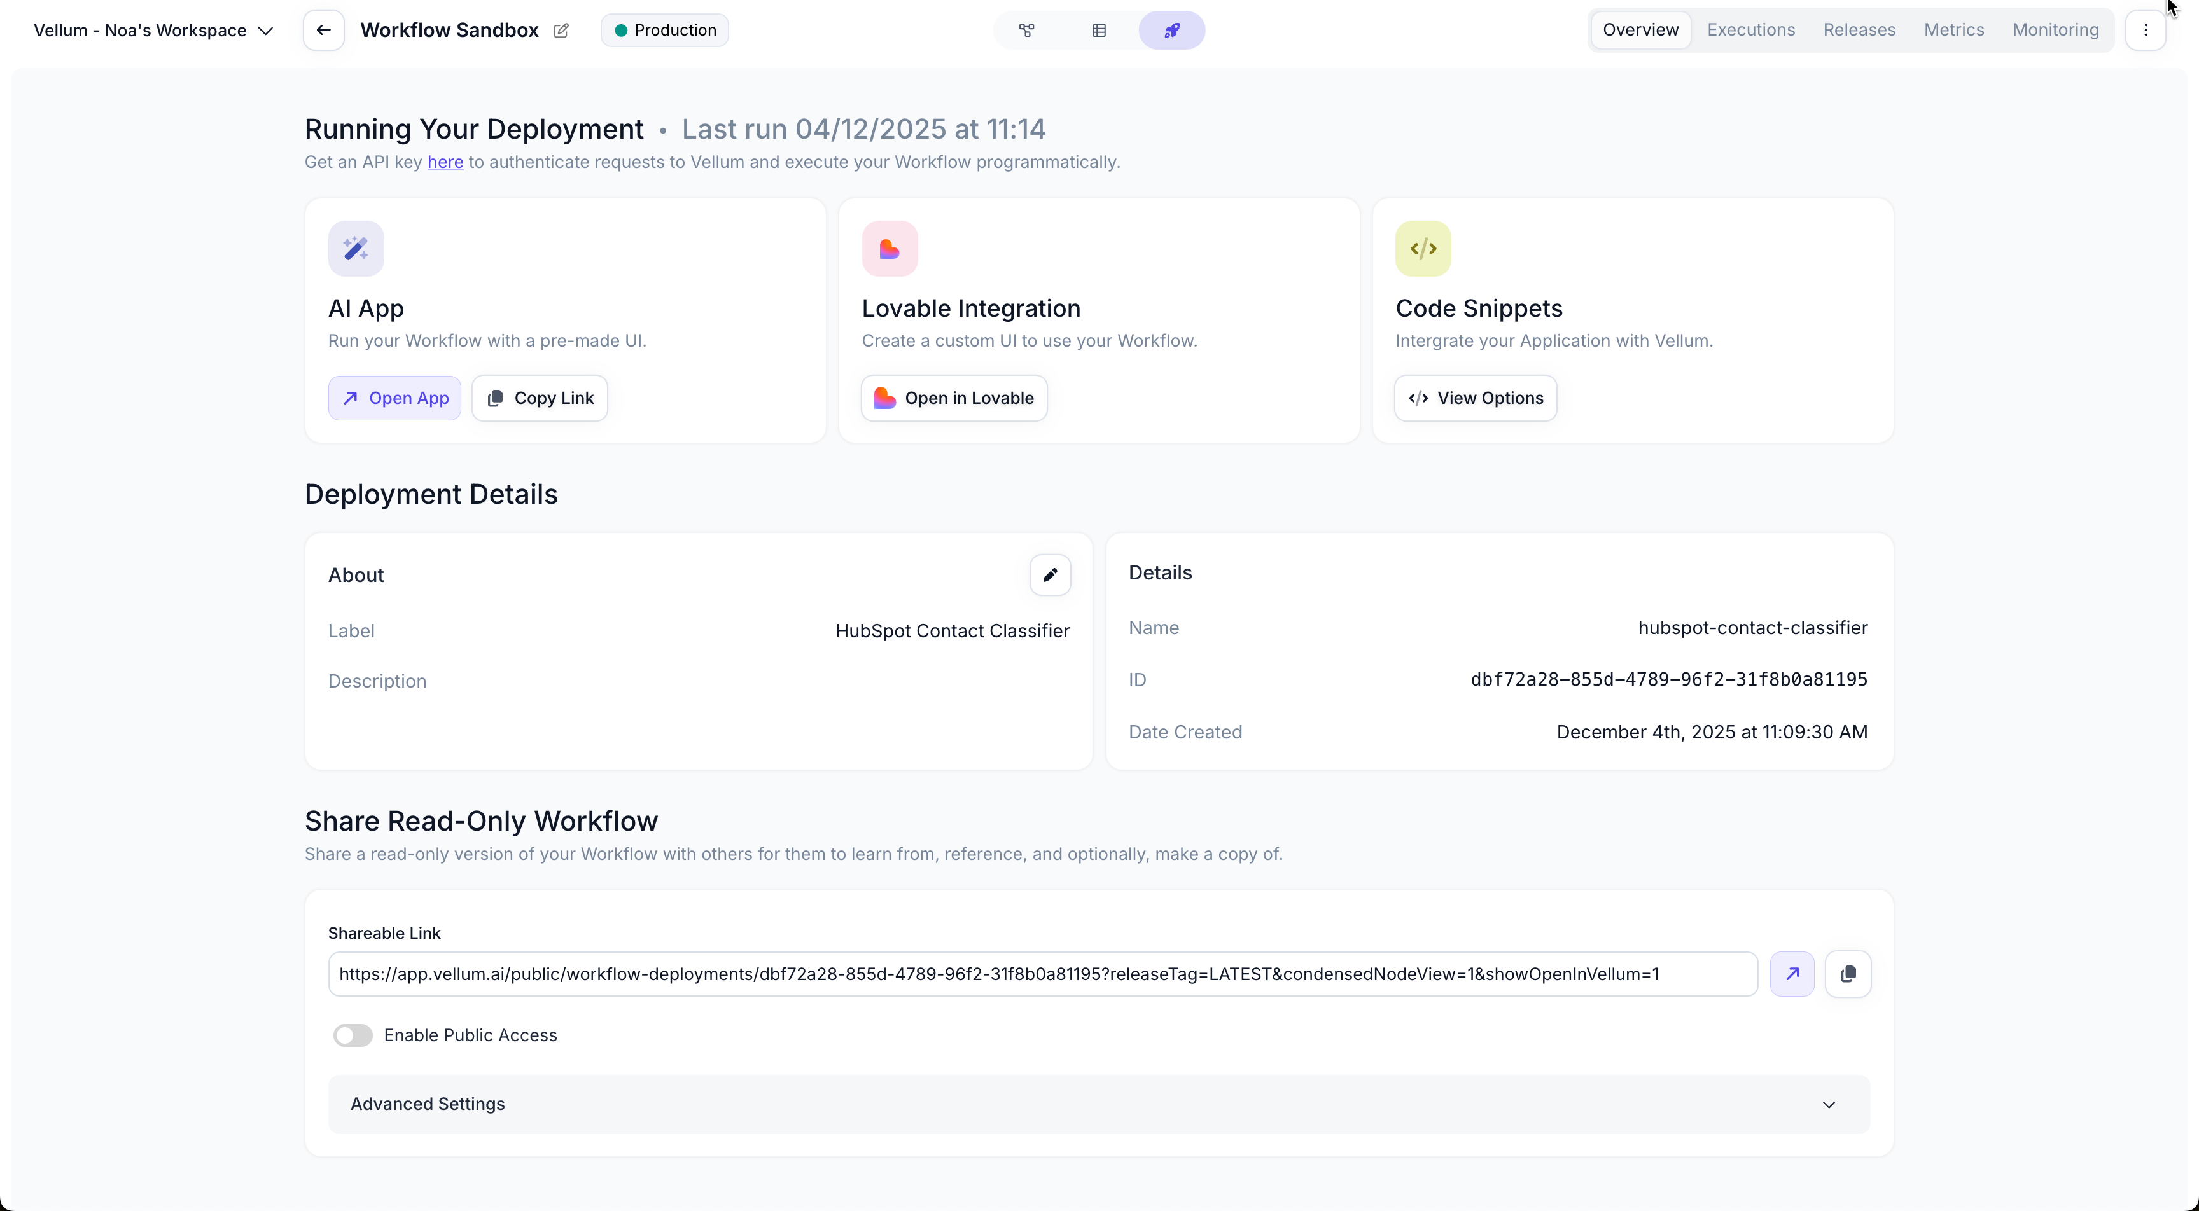Follow the 'here' API key link
This screenshot has height=1211, width=2199.
445,162
